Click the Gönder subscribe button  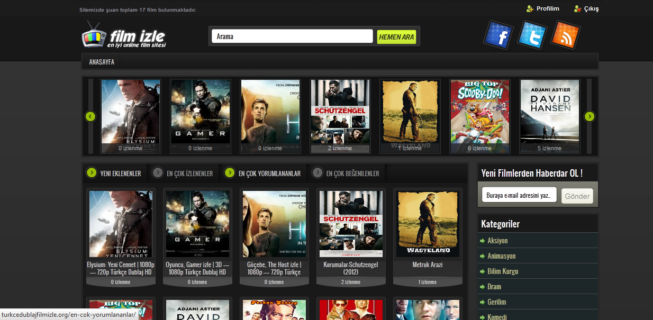pyautogui.click(x=577, y=196)
